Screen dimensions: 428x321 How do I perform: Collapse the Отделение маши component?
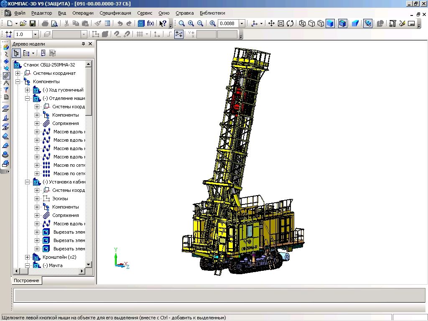(x=27, y=98)
